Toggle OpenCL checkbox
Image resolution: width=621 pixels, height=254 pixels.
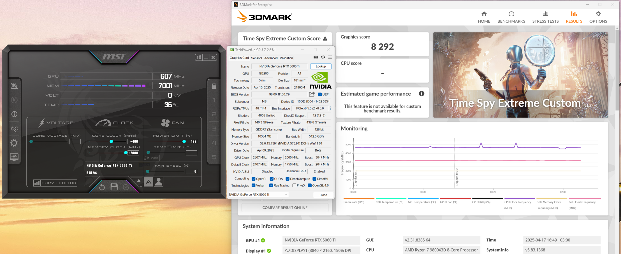(x=253, y=179)
